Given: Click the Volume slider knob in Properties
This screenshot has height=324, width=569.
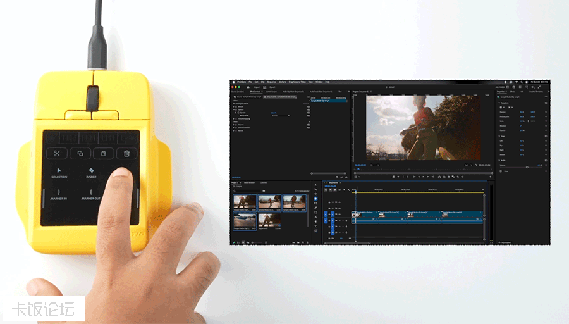Looking at the screenshot, I should [x=527, y=167].
